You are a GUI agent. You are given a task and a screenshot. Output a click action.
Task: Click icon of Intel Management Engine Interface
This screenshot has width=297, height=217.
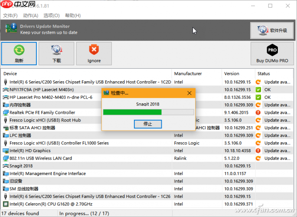pyautogui.click(x=6, y=174)
